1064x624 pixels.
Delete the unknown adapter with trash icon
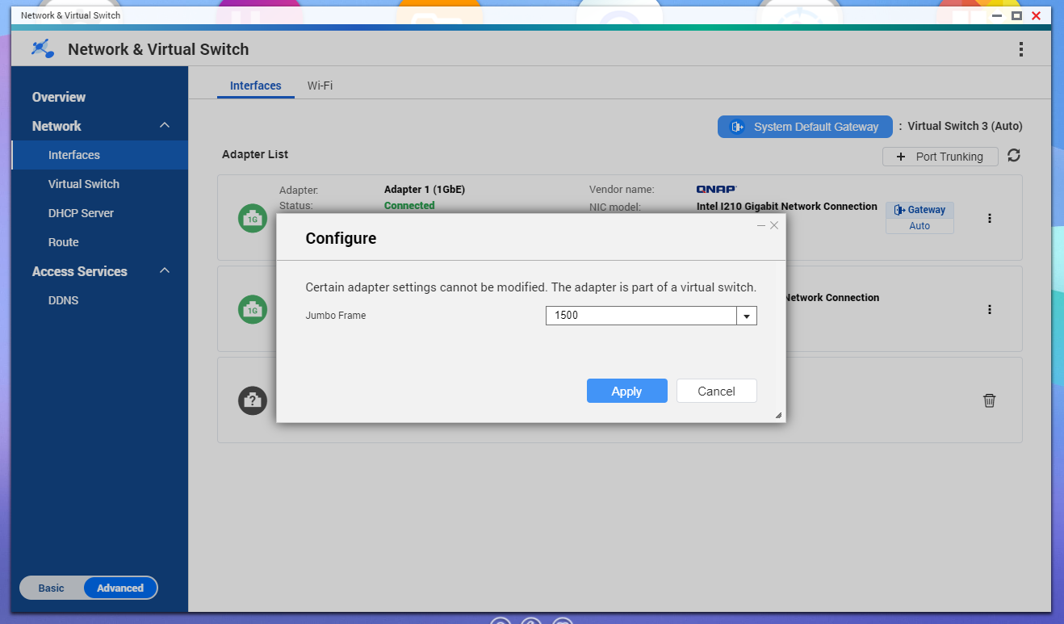[x=989, y=400]
